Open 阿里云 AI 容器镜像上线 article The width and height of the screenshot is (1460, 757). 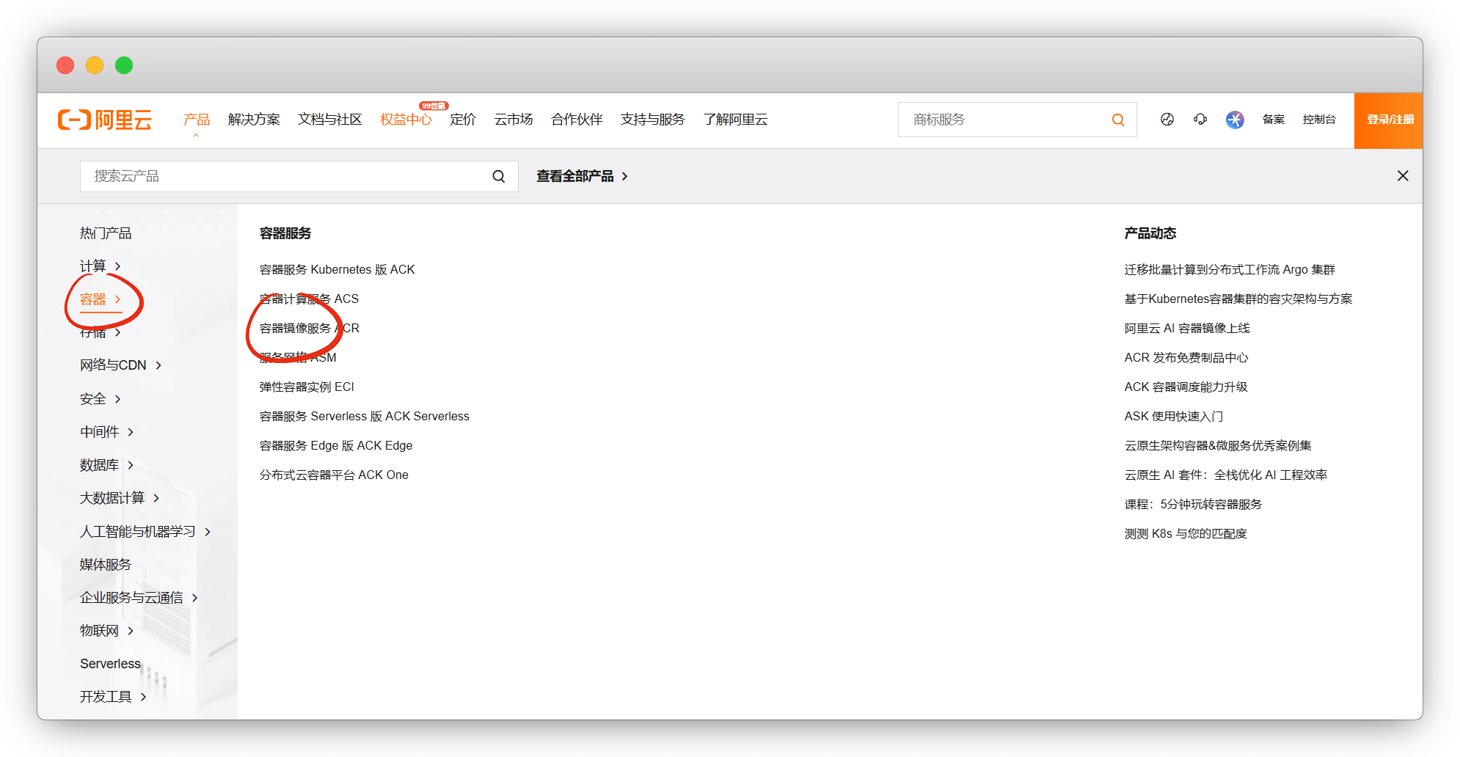1187,329
